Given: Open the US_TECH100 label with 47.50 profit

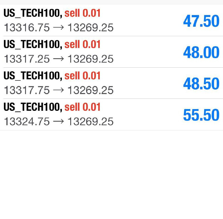Looking at the screenshot, I should tap(33, 13).
